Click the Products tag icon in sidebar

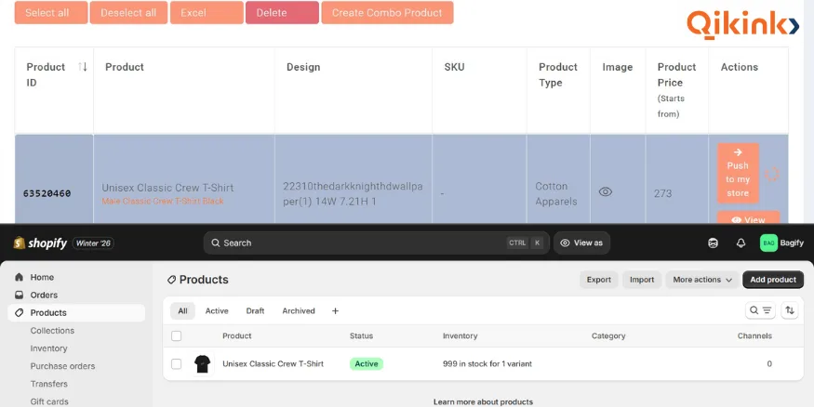(20, 312)
